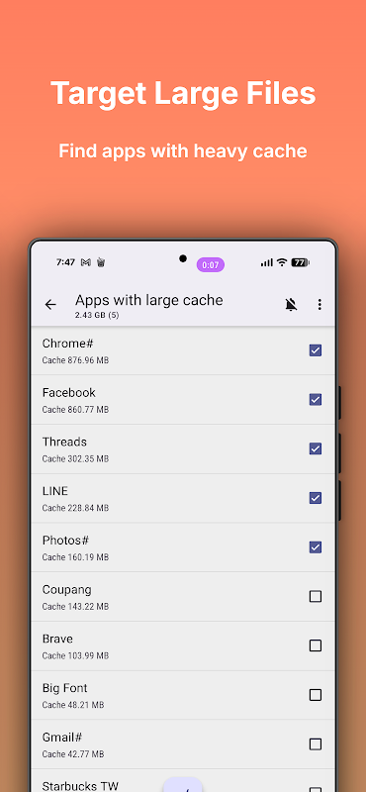Image resolution: width=366 pixels, height=792 pixels.
Task: Tap the muted notification bell icon
Action: 291,305
